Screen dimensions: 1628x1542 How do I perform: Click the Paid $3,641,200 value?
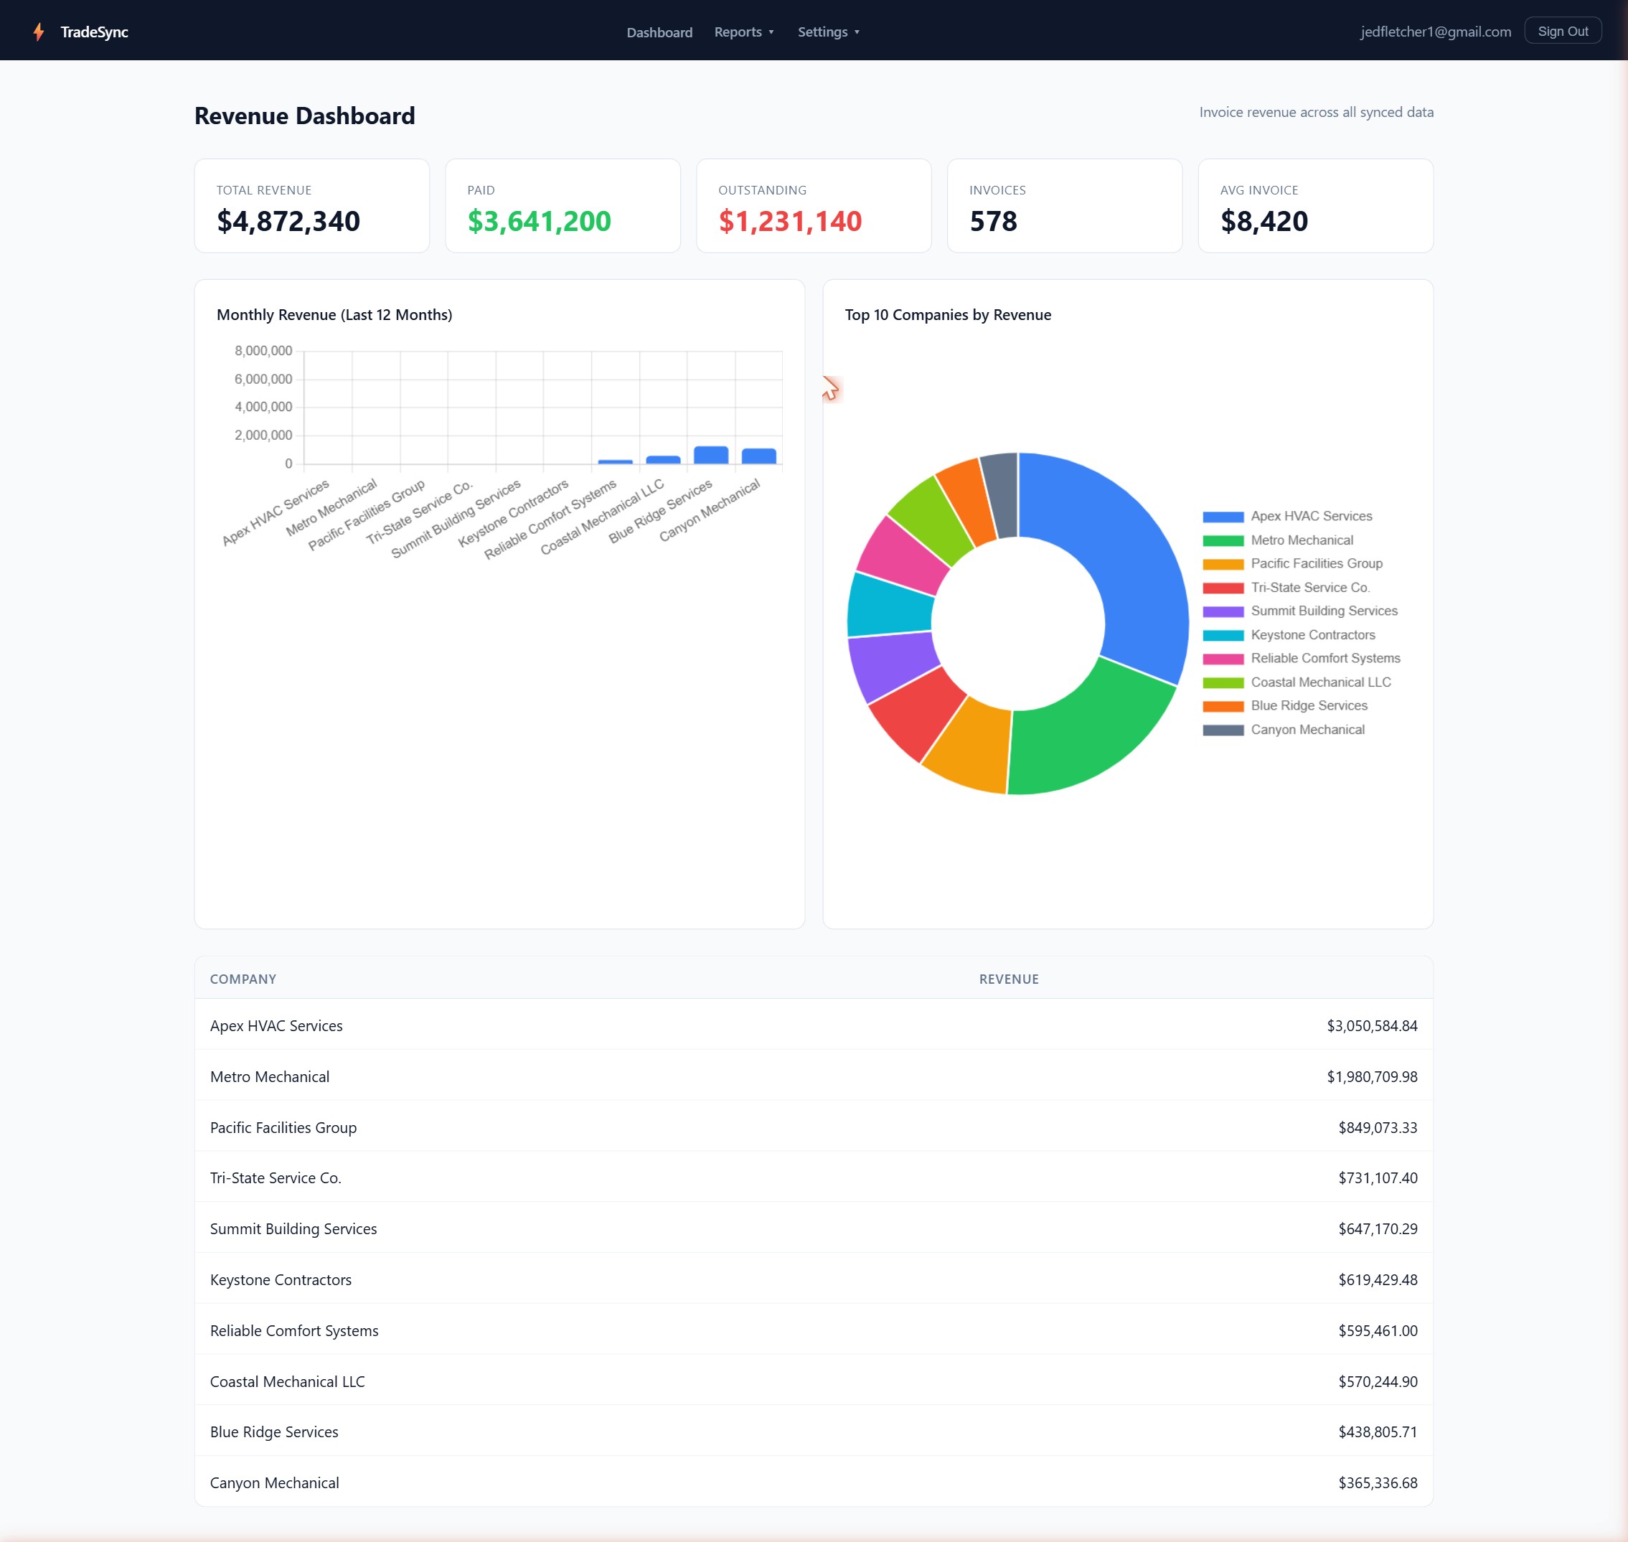pyautogui.click(x=539, y=221)
